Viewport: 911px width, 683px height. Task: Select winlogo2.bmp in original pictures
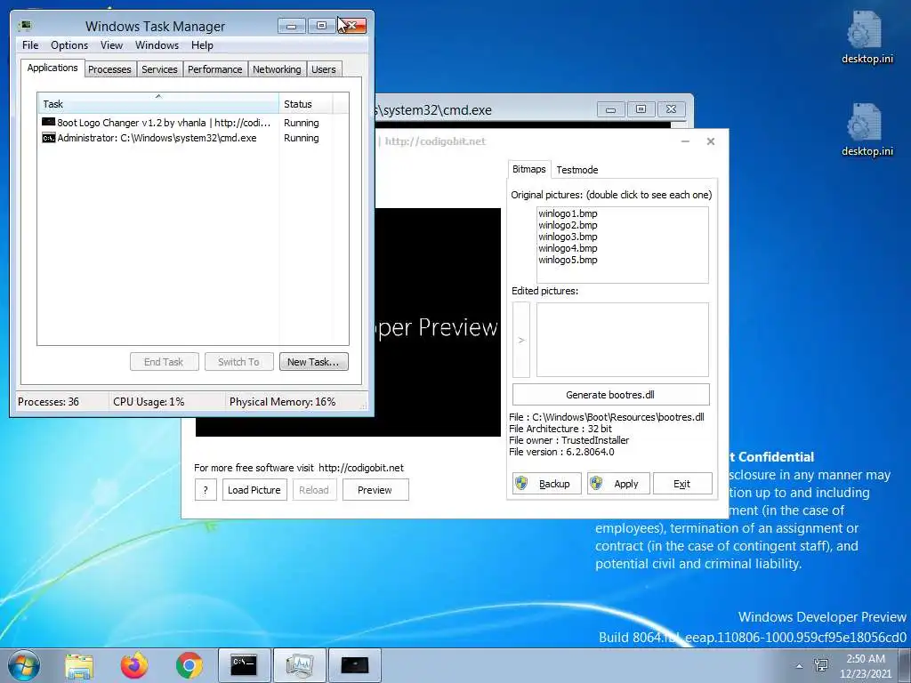click(x=568, y=225)
